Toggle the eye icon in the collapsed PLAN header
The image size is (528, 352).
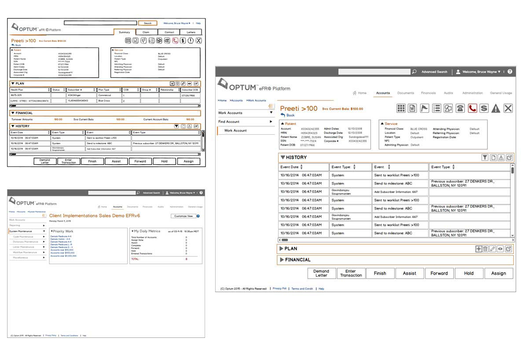coord(500,249)
